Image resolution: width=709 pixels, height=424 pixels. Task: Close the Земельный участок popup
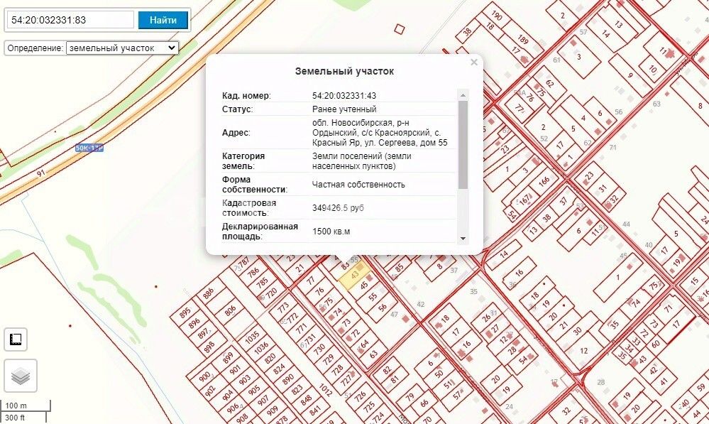click(474, 62)
